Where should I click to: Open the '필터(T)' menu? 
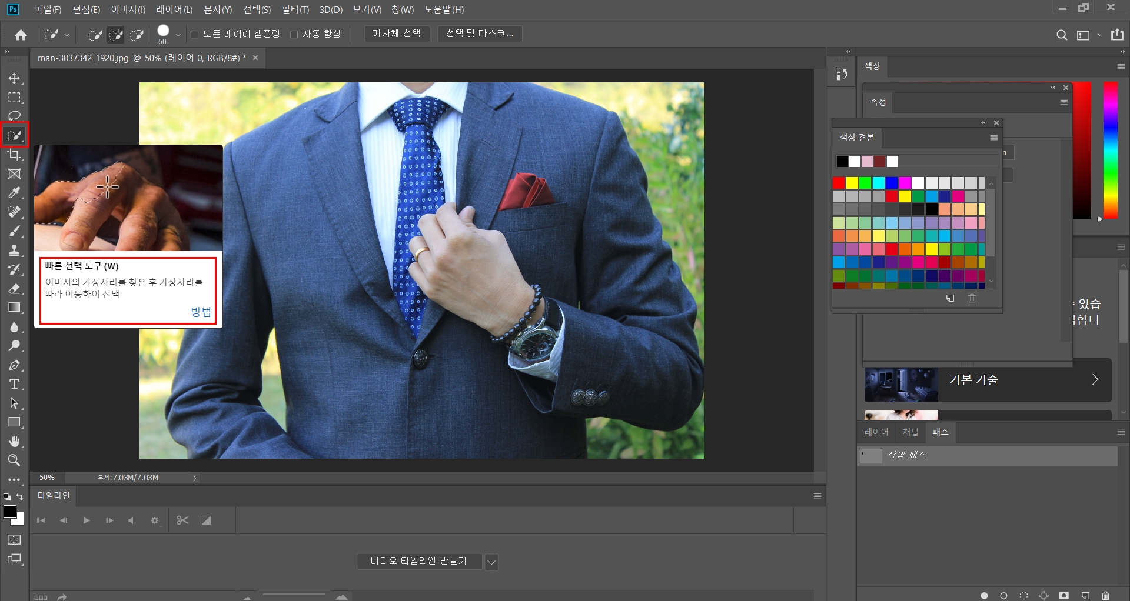[x=295, y=9]
